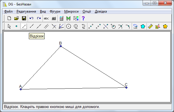Select the intersection point tool

121,26
